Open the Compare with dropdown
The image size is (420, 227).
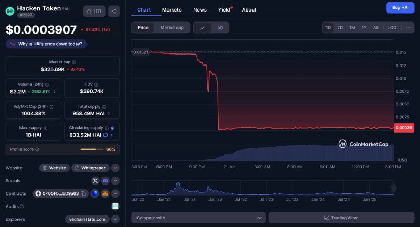tap(198, 218)
